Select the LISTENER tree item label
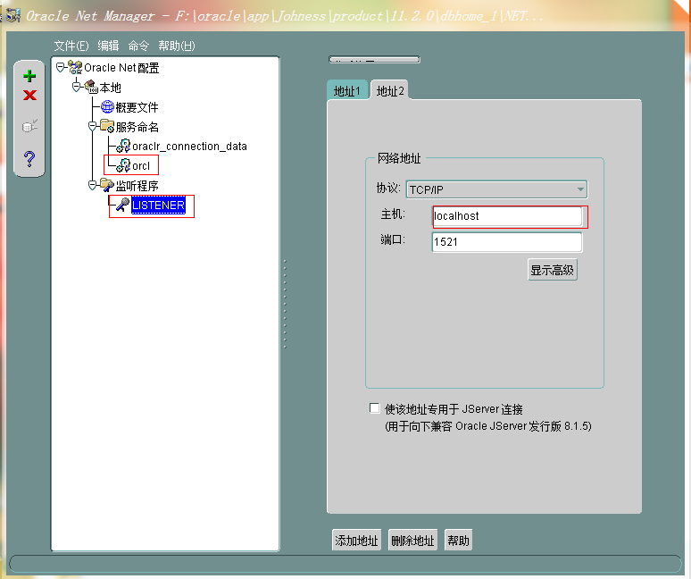This screenshot has height=579, width=691. point(158,205)
